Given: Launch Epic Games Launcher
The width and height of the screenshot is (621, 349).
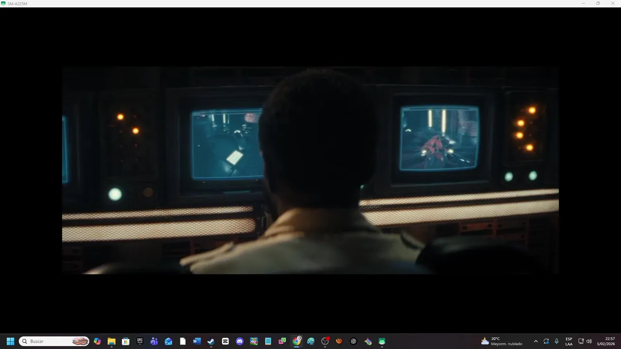Looking at the screenshot, I should [x=140, y=341].
